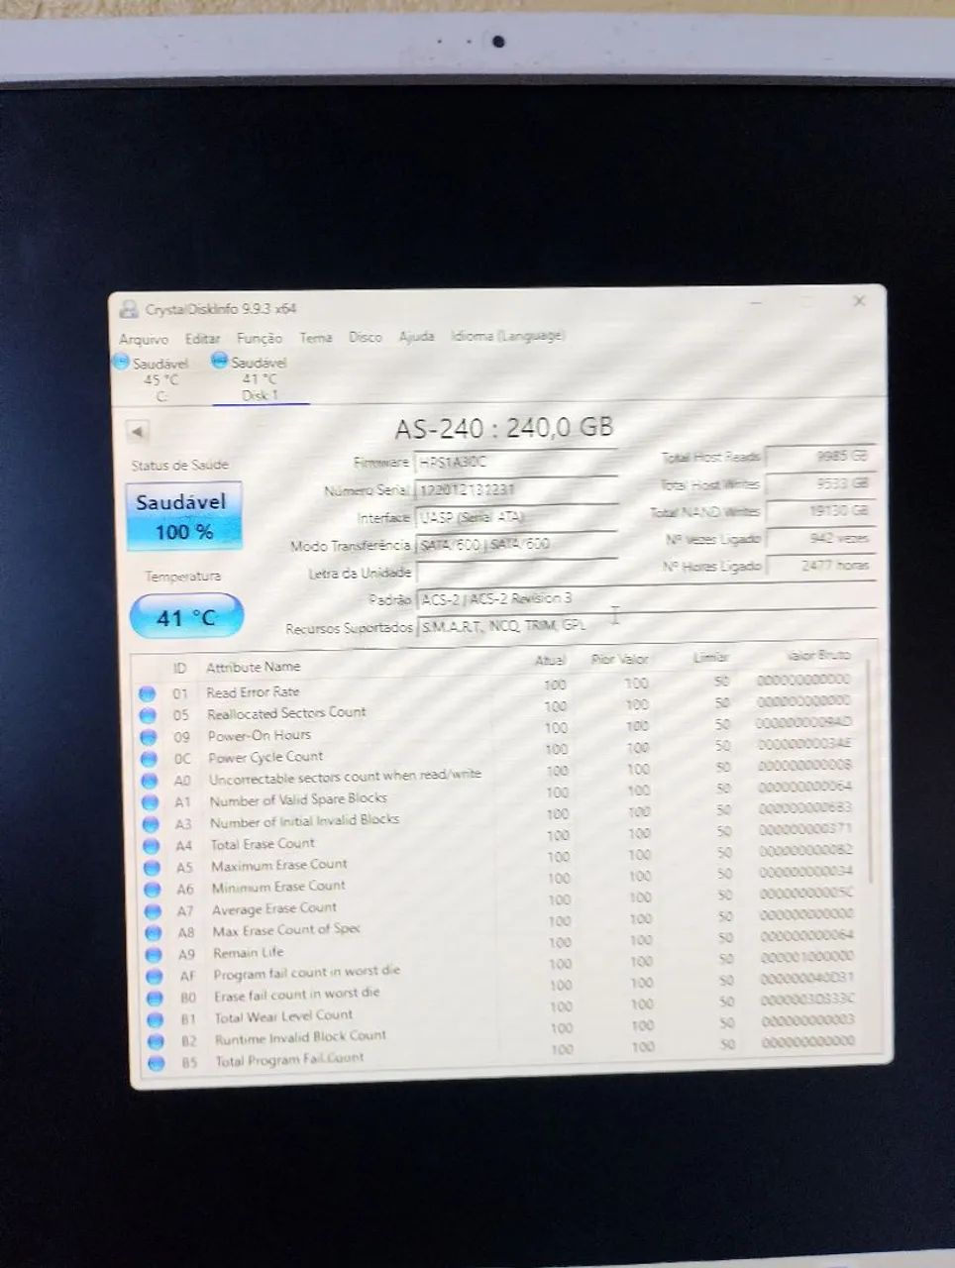955x1268 pixels.
Task: Click the status dot for Reallocated Sectors Count
Action: (148, 715)
